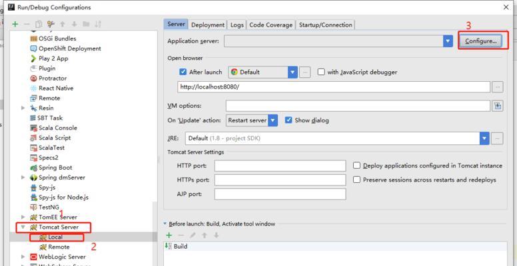Open the Application server dropdown
The height and width of the screenshot is (266, 517).
click(x=448, y=41)
